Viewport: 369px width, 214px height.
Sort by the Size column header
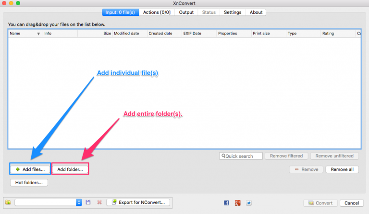click(95, 34)
